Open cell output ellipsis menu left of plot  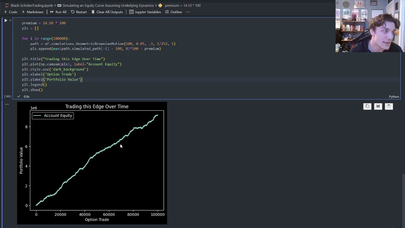(x=7, y=104)
